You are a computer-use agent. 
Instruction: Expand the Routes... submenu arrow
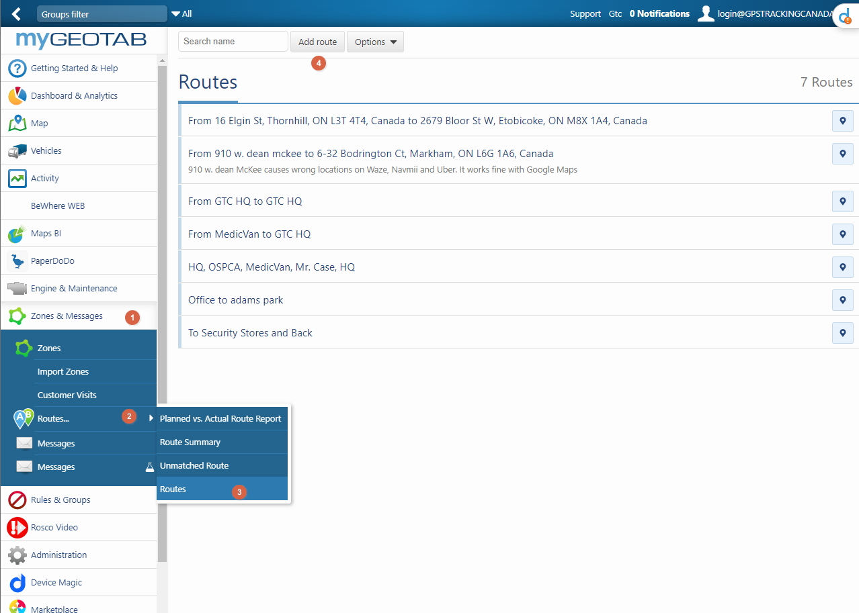point(151,418)
